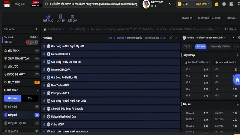Click the flame hot events button
240x135 pixels.
[237, 79]
